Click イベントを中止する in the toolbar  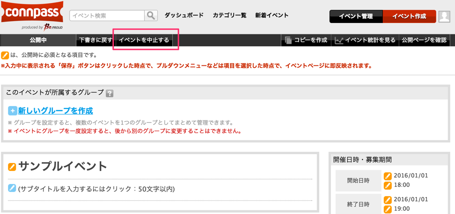coord(144,40)
